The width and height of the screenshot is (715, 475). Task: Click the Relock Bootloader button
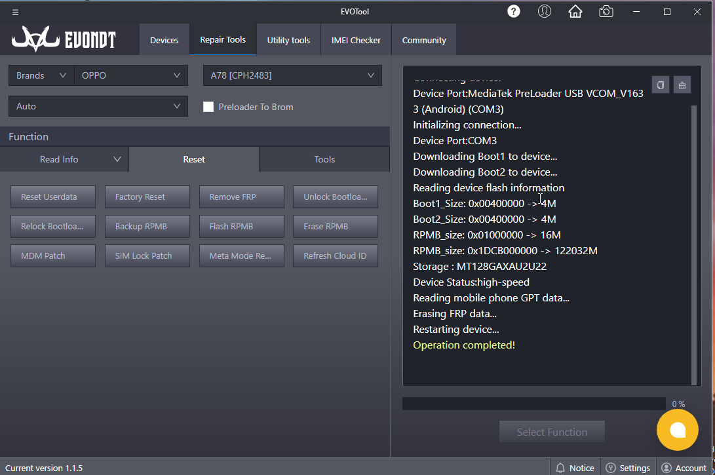click(53, 227)
